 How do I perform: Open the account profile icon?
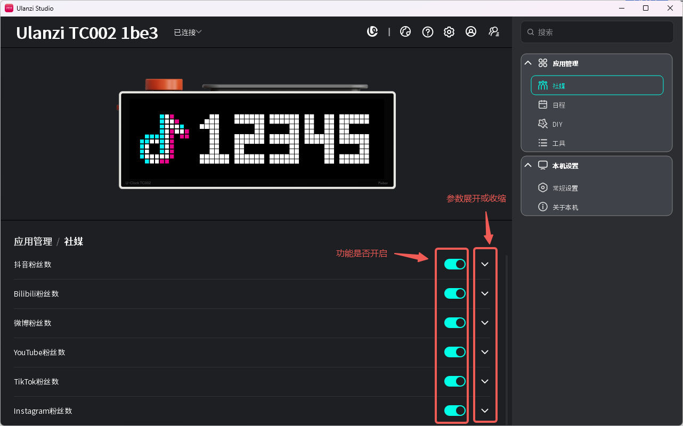(x=471, y=32)
